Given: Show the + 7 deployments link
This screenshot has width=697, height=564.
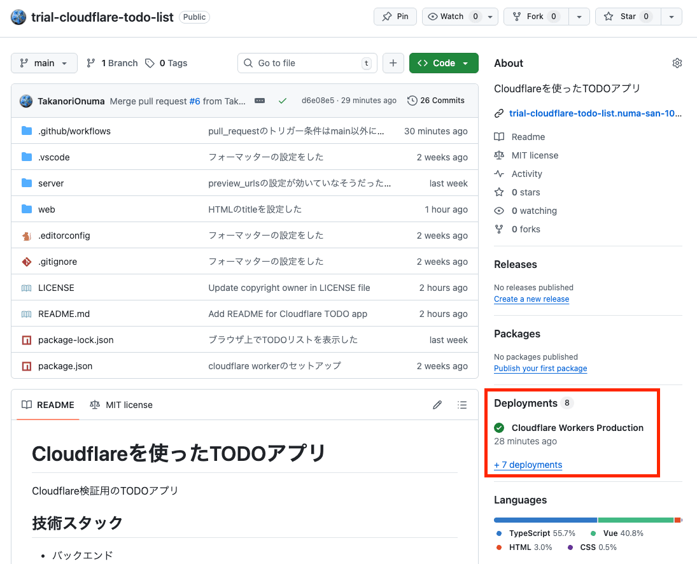Looking at the screenshot, I should [528, 465].
